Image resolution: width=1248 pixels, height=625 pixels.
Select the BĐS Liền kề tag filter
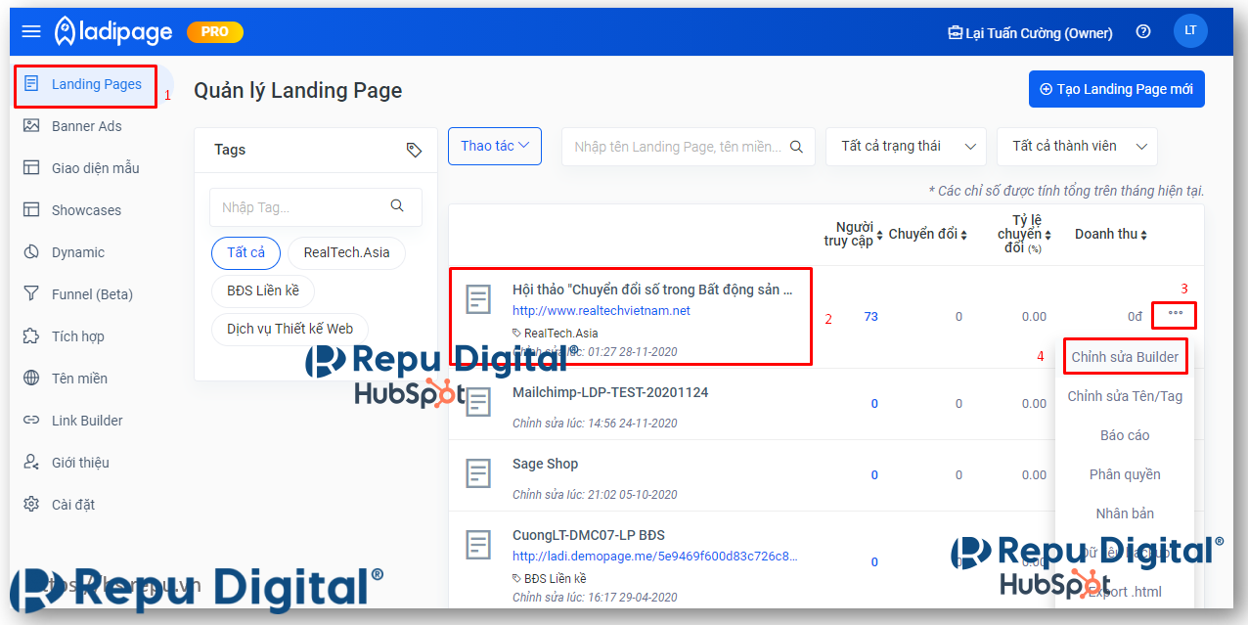[263, 290]
